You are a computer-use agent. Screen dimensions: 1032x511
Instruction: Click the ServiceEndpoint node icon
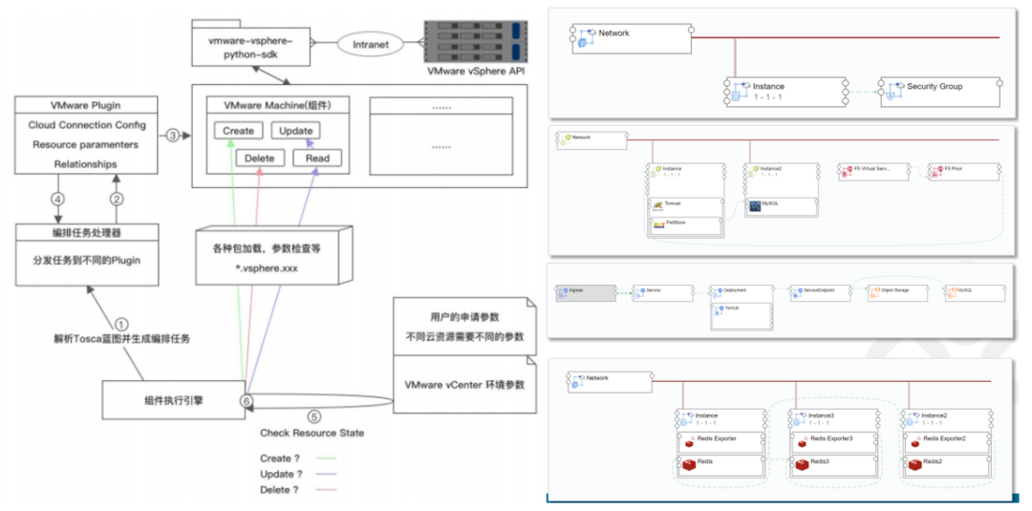tap(796, 292)
